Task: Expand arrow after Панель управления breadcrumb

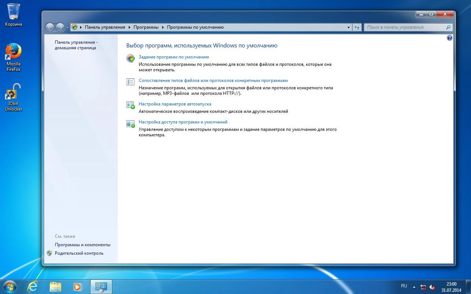Action: pos(130,27)
